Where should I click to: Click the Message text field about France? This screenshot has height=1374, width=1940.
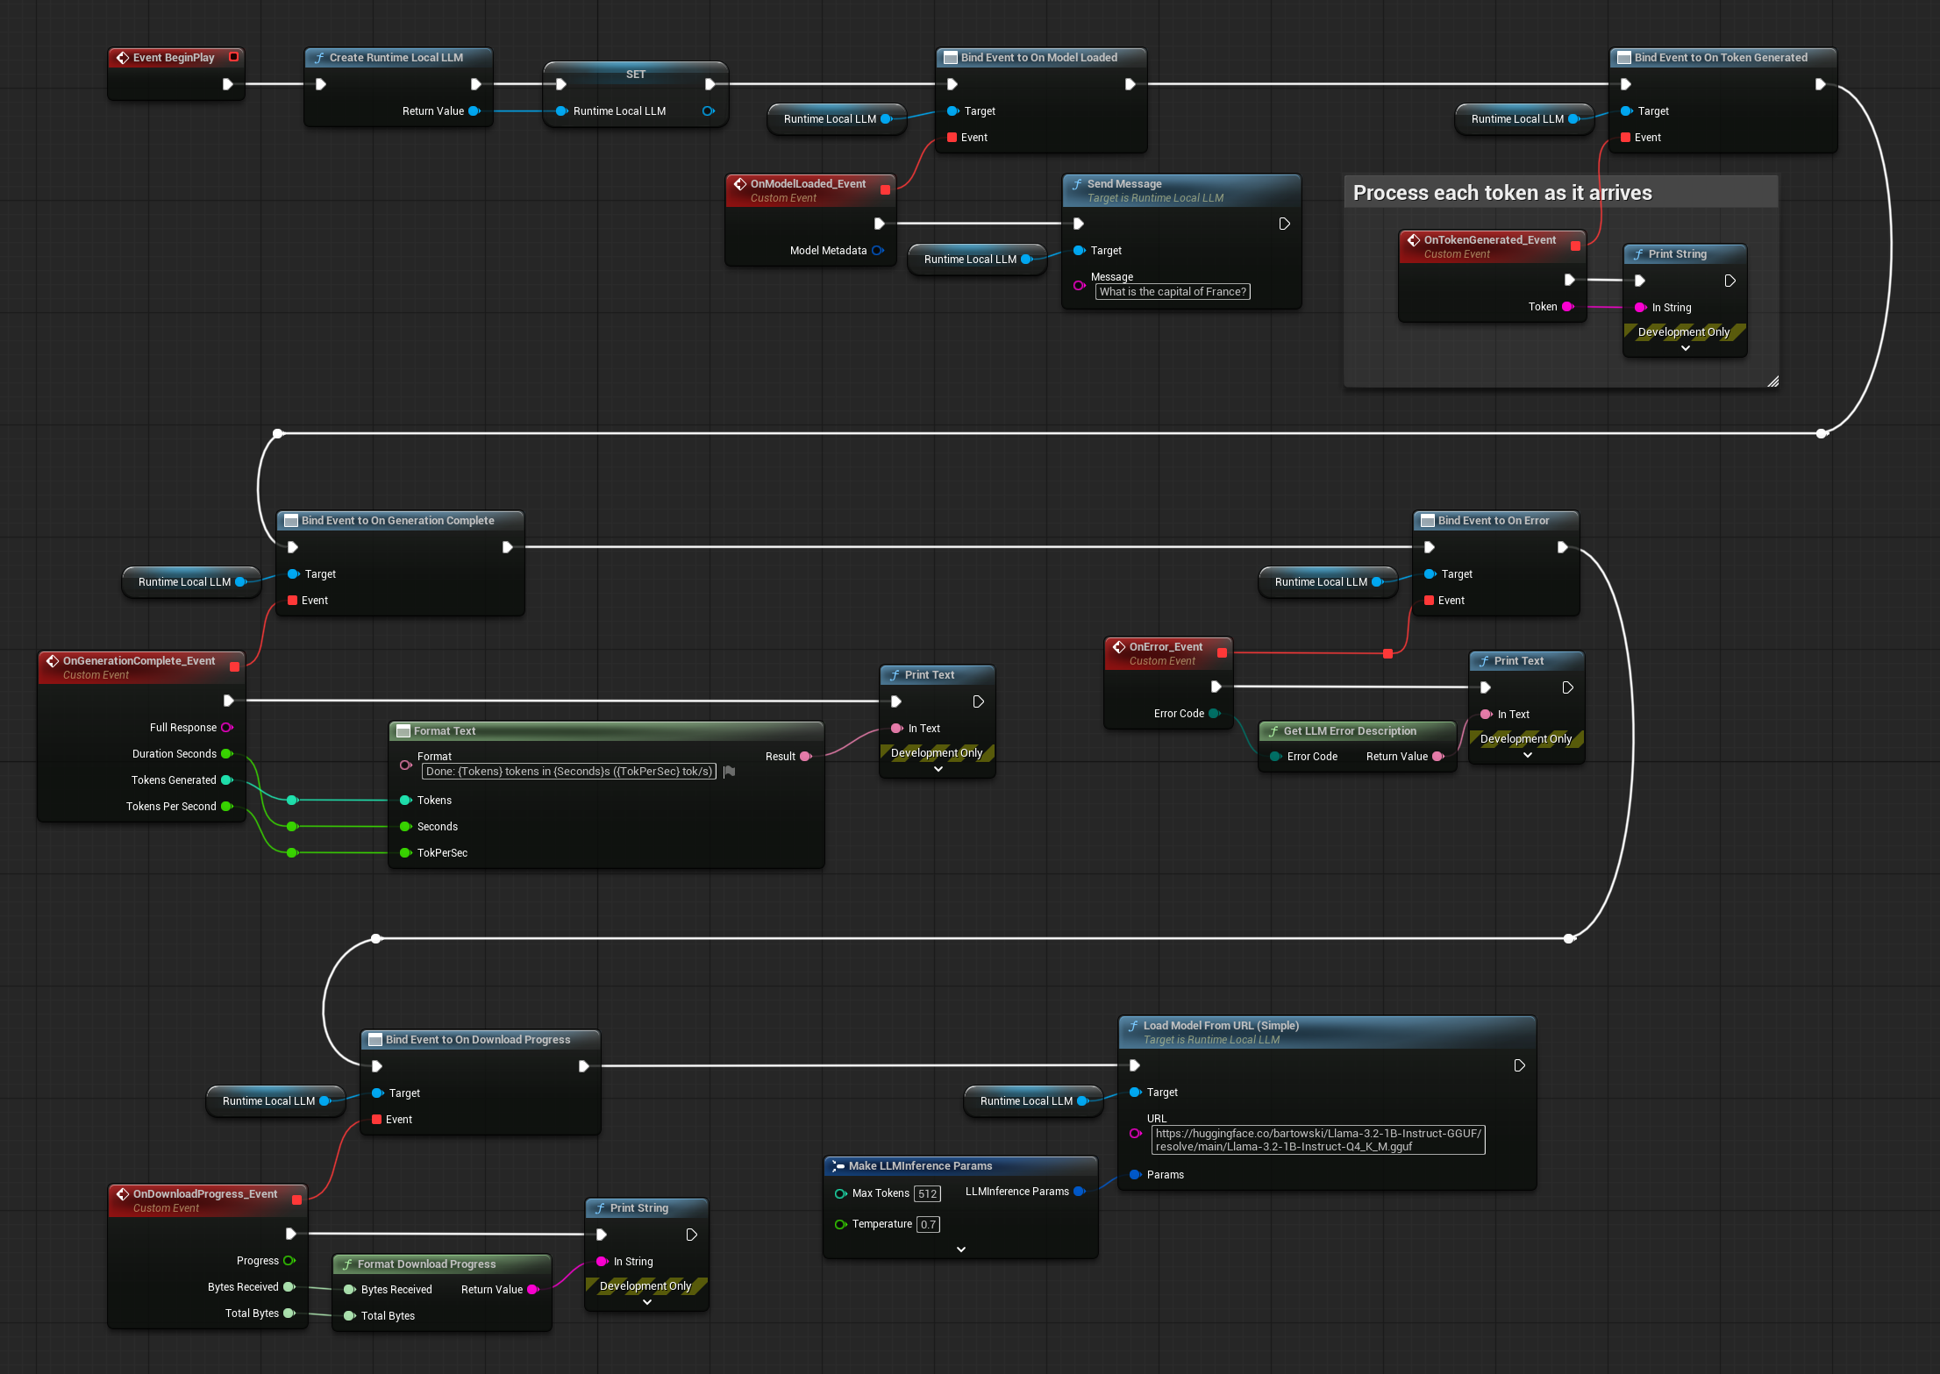click(x=1172, y=292)
